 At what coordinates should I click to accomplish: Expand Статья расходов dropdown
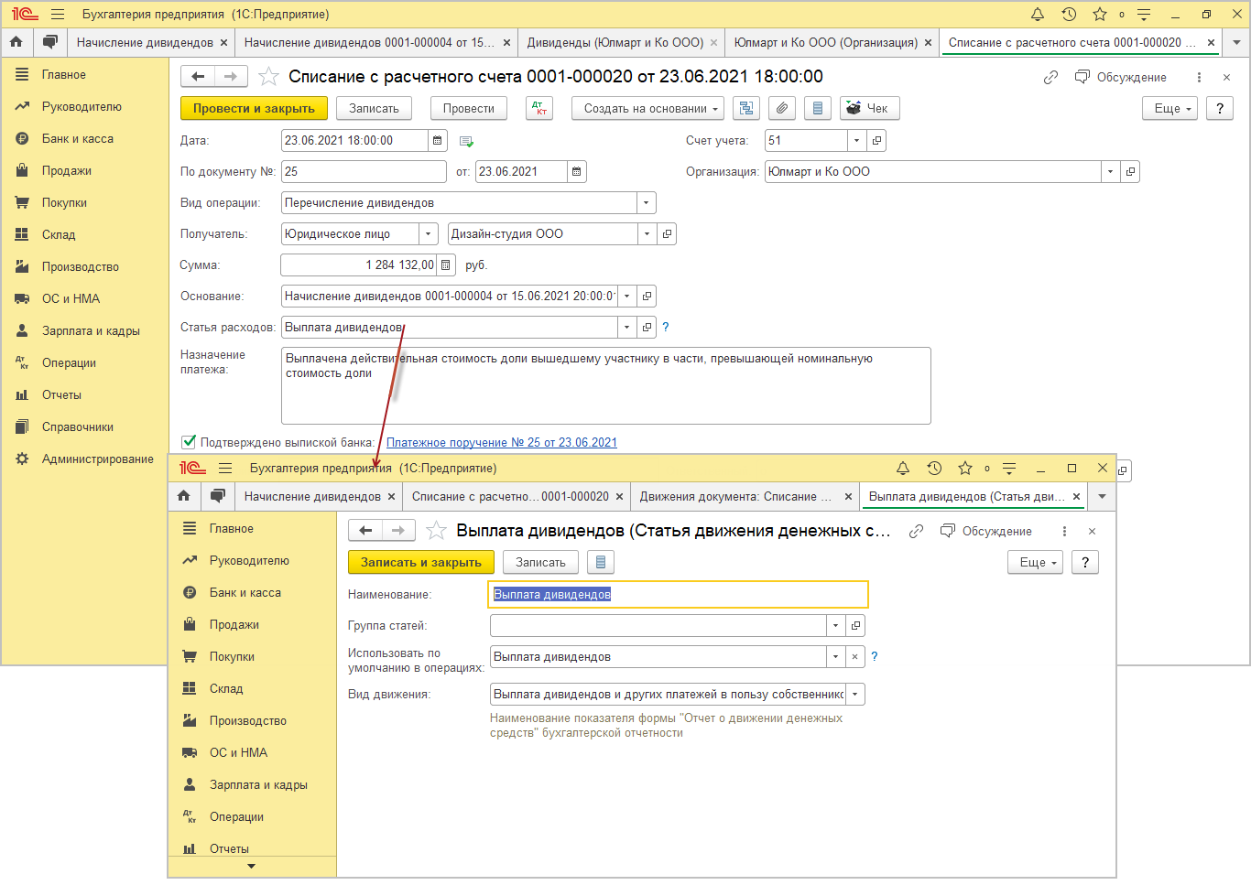pyautogui.click(x=626, y=327)
